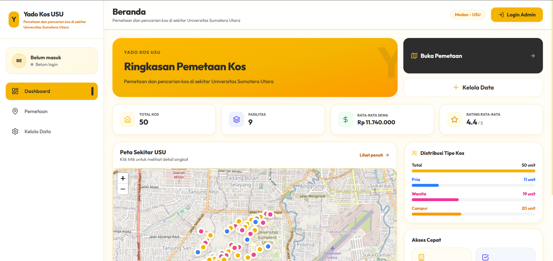Click the Medan - USU badge

click(x=468, y=15)
